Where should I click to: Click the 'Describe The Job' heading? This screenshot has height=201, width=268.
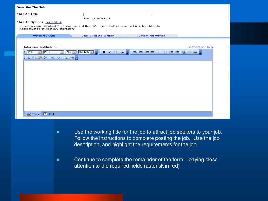31,7
